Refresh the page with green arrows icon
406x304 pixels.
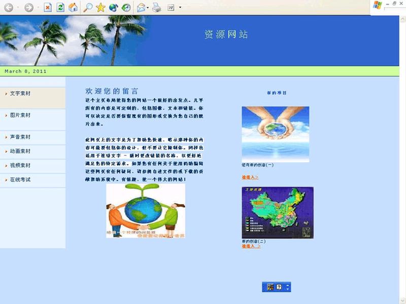point(60,7)
